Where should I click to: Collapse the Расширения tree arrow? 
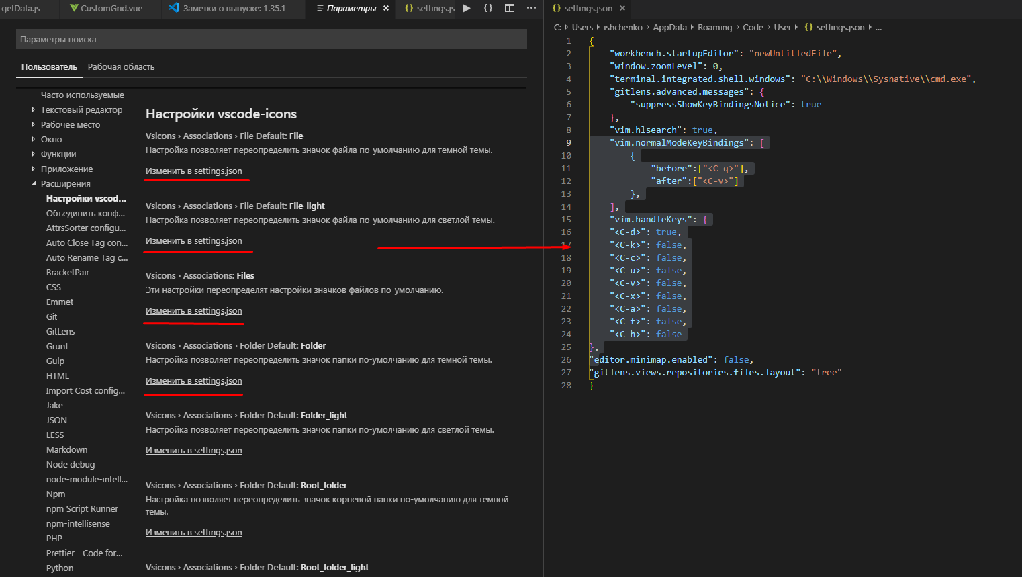coord(34,183)
